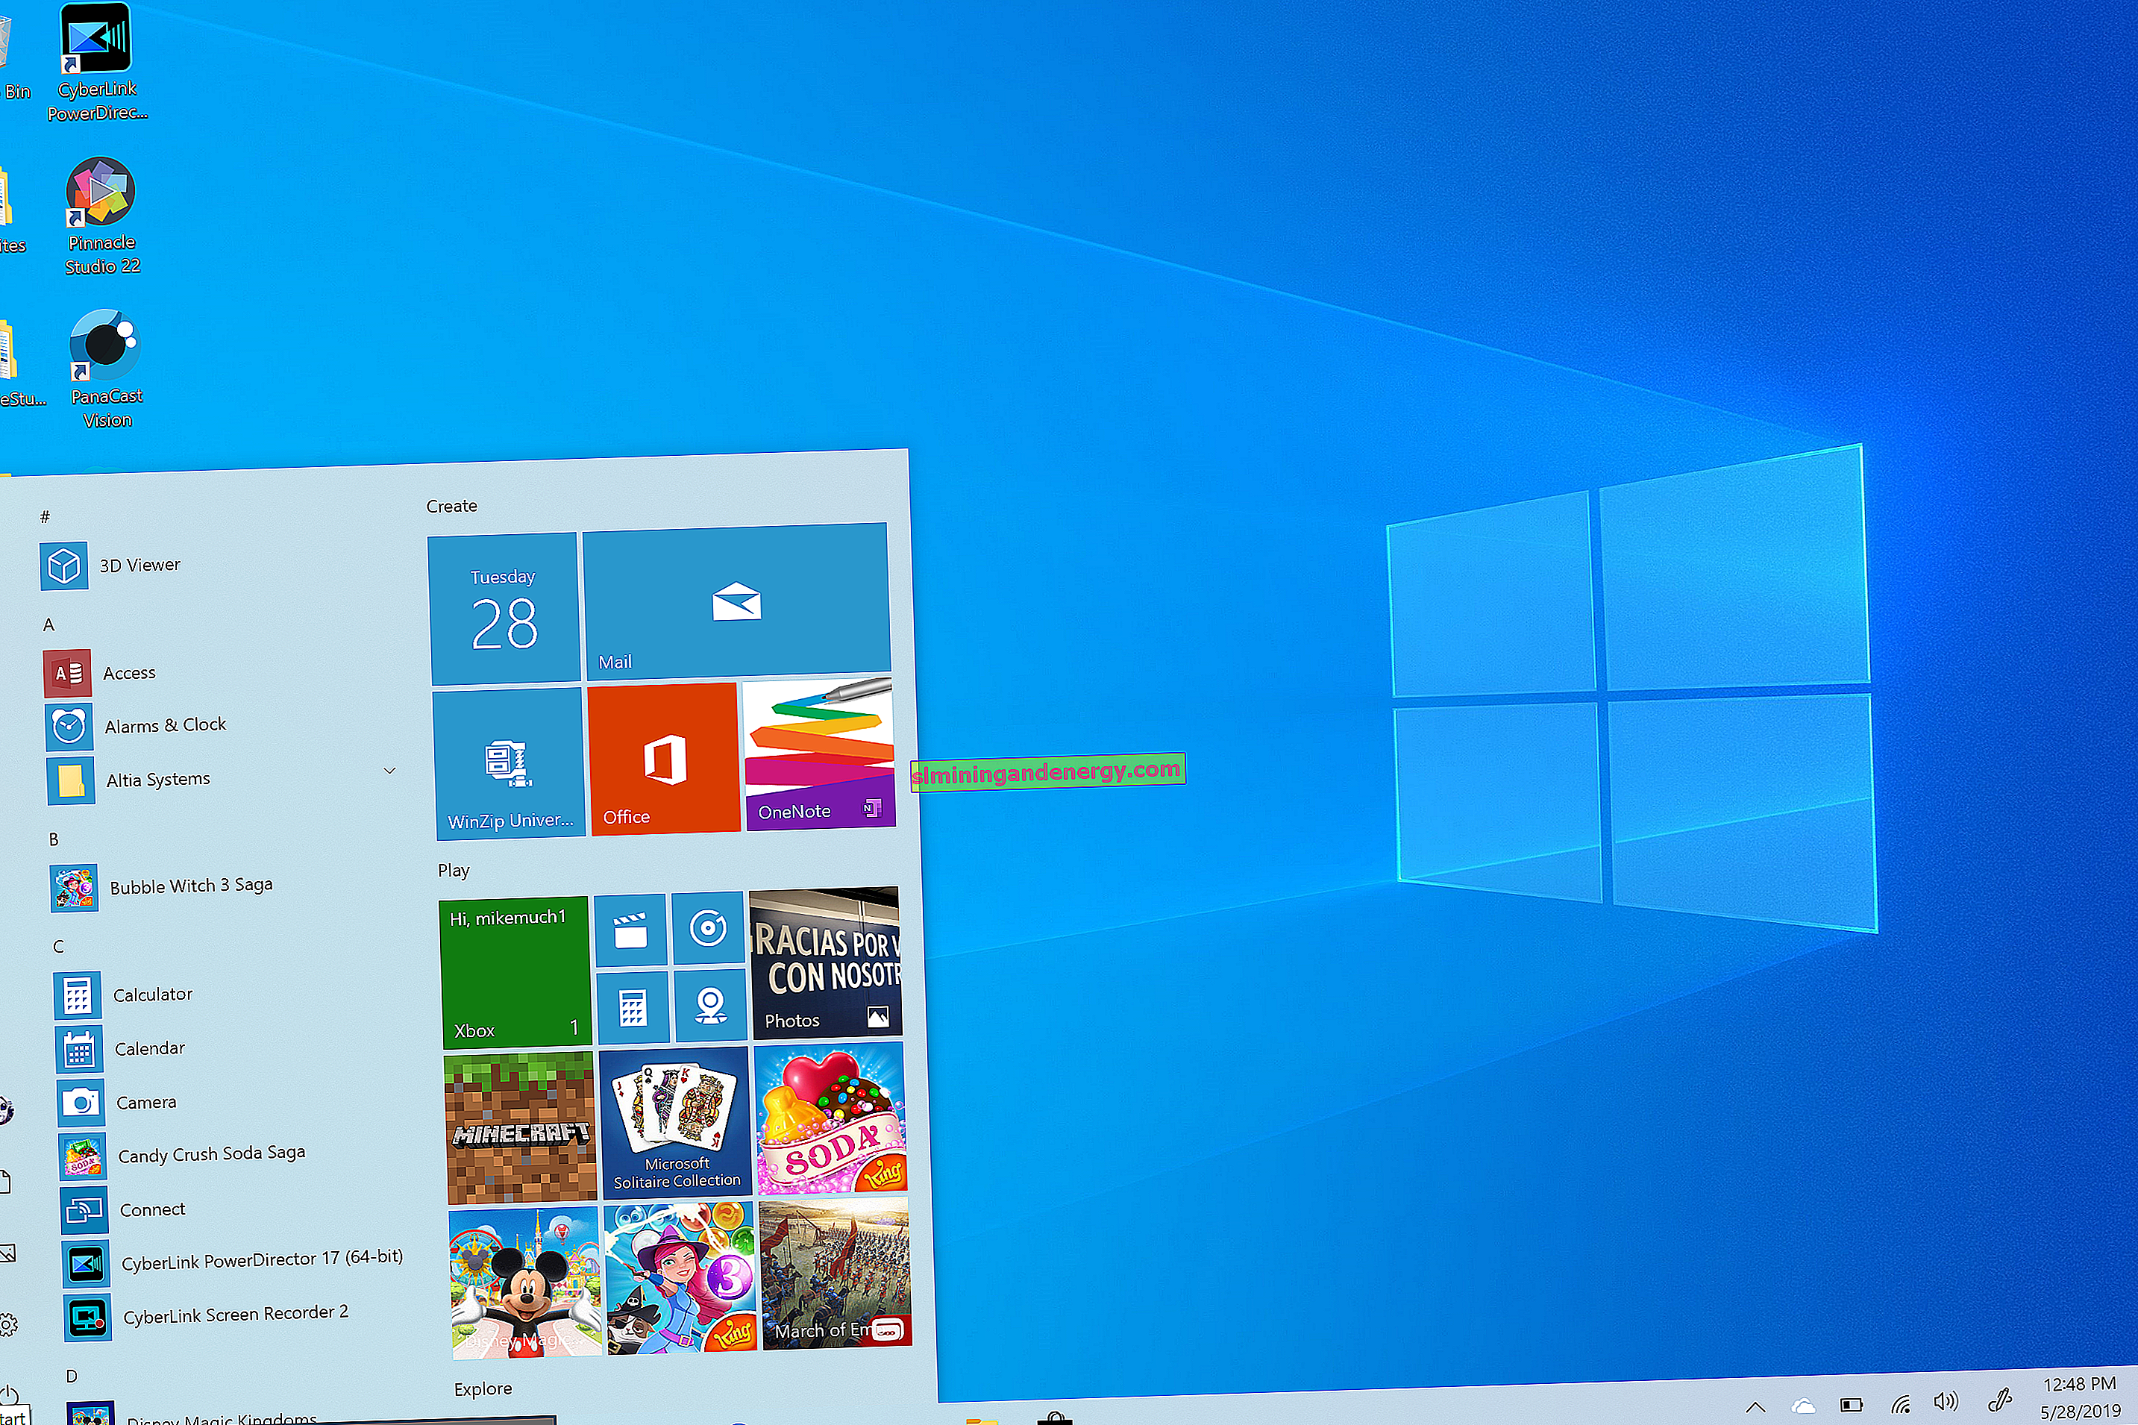This screenshot has height=1425, width=2138.
Task: Open the Groove Music small tile
Action: click(x=708, y=928)
